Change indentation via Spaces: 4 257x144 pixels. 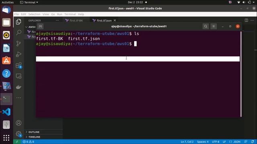coord(202,142)
